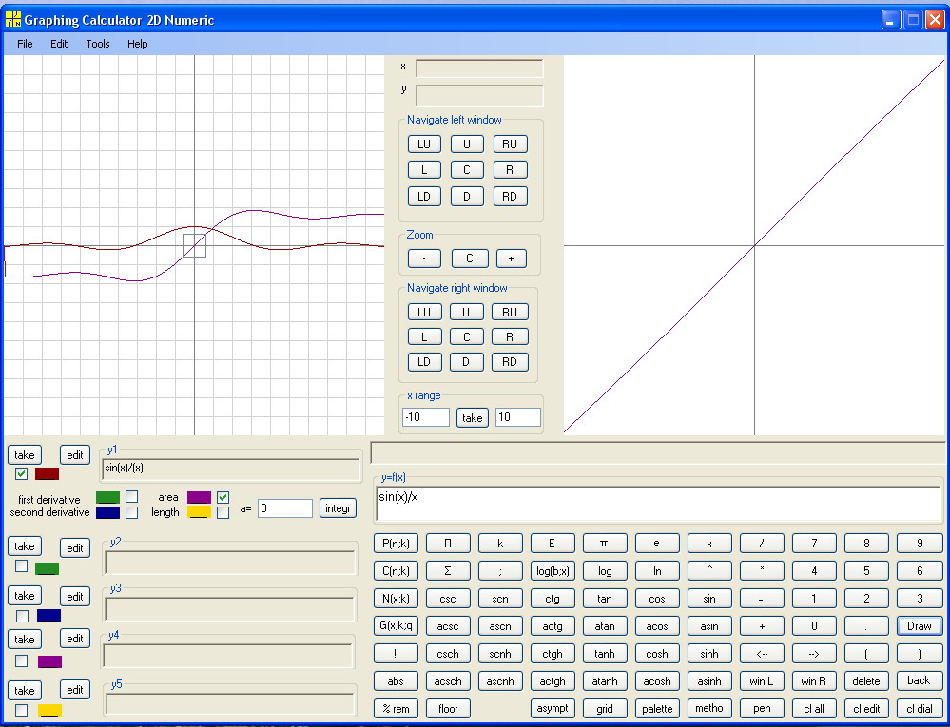Click the metho button

pos(708,708)
